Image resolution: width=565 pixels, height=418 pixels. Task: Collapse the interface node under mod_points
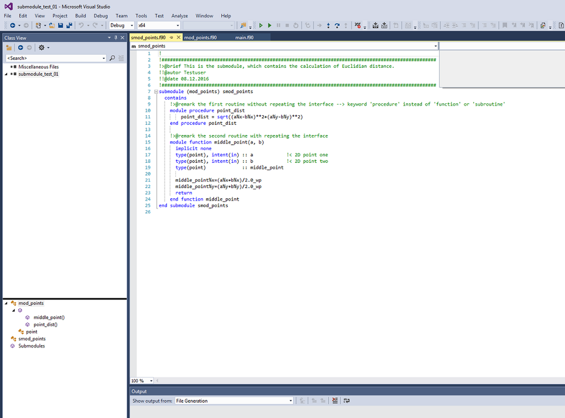(14, 310)
